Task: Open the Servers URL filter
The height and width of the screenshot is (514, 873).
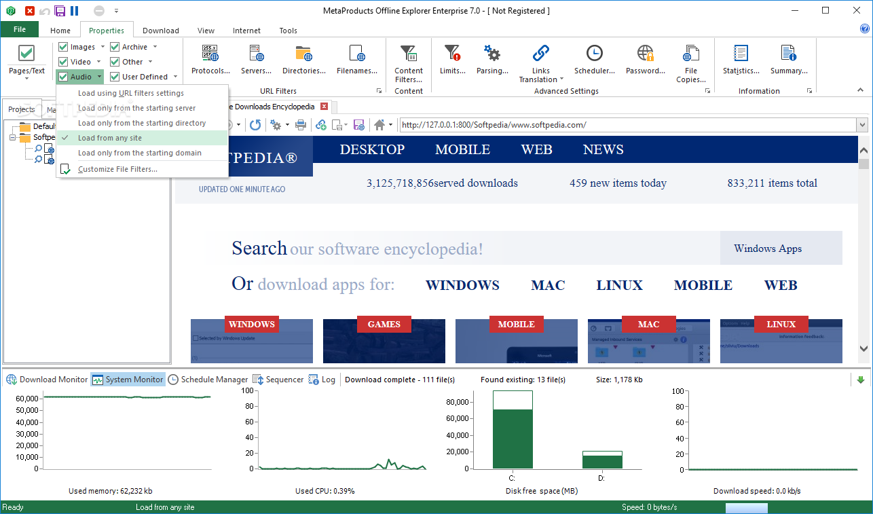Action: click(x=256, y=60)
